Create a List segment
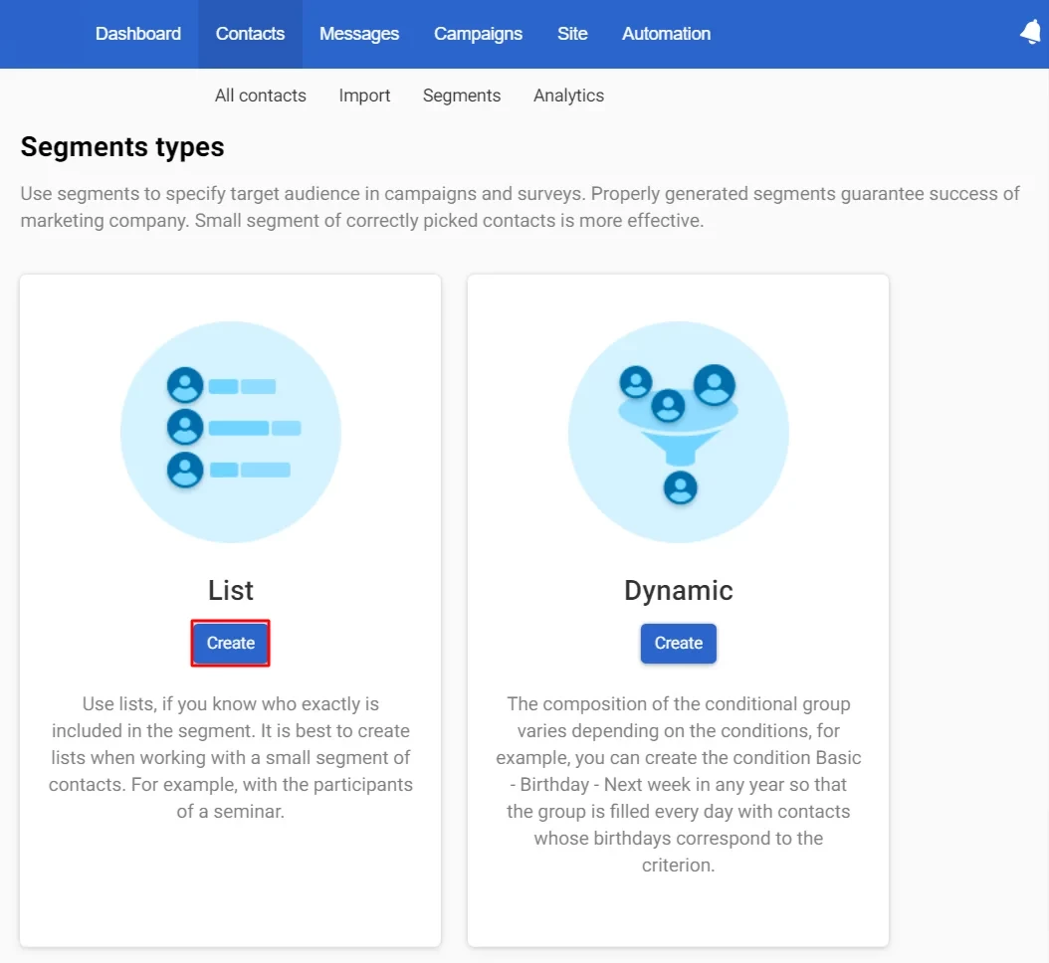 (x=231, y=643)
